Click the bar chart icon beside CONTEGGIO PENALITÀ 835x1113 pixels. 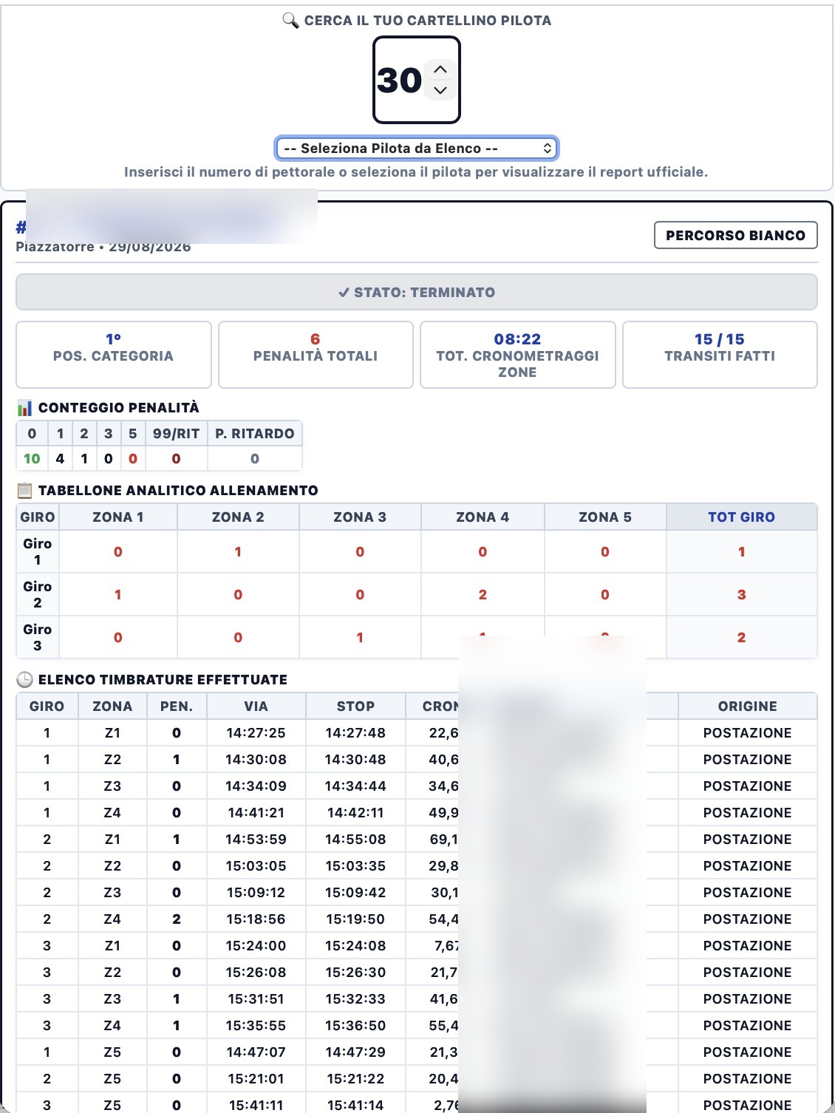pyautogui.click(x=25, y=408)
